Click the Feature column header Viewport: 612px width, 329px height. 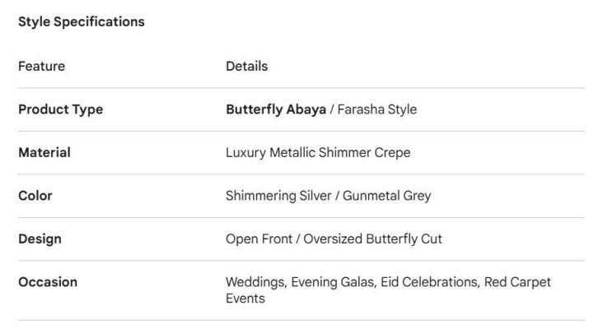41,66
